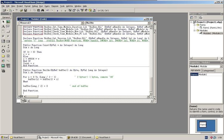The width and height of the screenshot is (224, 140).
Task: Save the project with the floppy disk icon
Action: click(x=25, y=10)
